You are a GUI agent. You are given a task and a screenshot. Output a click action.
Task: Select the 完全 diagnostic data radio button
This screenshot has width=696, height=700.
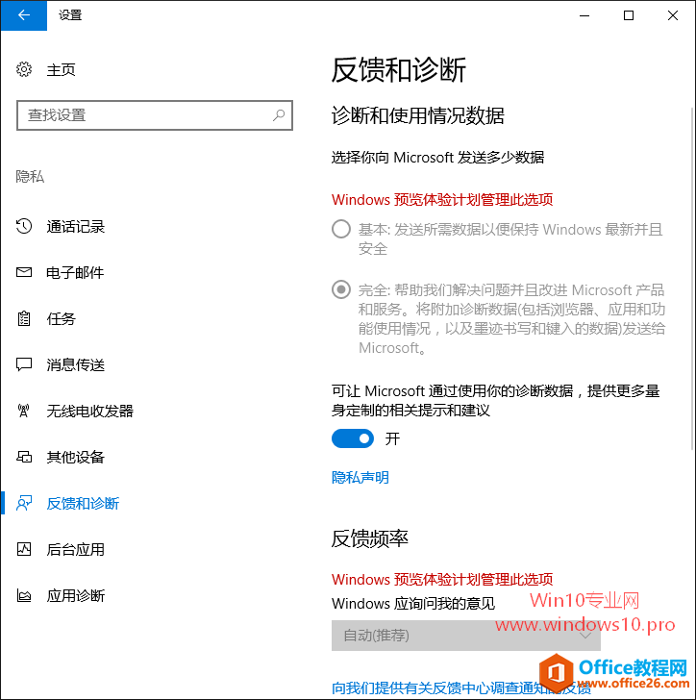click(341, 289)
